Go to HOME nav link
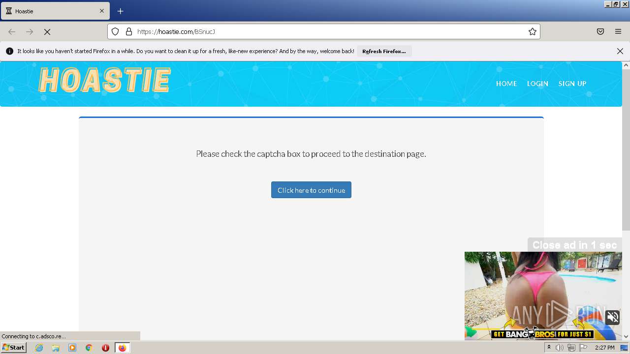Viewport: 630px width, 354px height. 506,84
